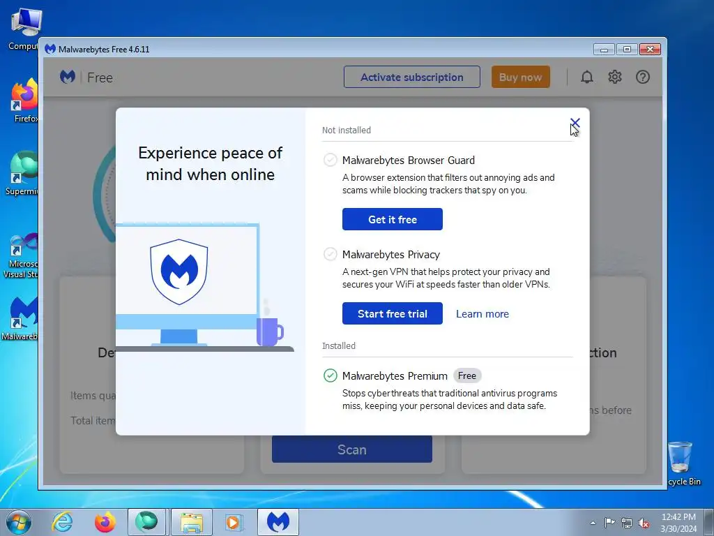Click Malwarebytes Privacy status check circle
The width and height of the screenshot is (714, 536).
[x=330, y=254]
